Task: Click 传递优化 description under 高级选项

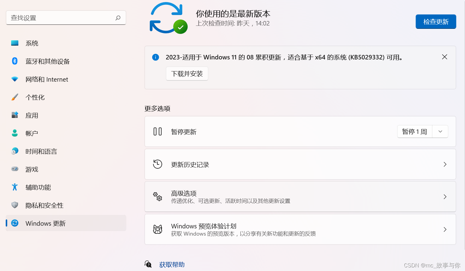Action: pos(231,201)
